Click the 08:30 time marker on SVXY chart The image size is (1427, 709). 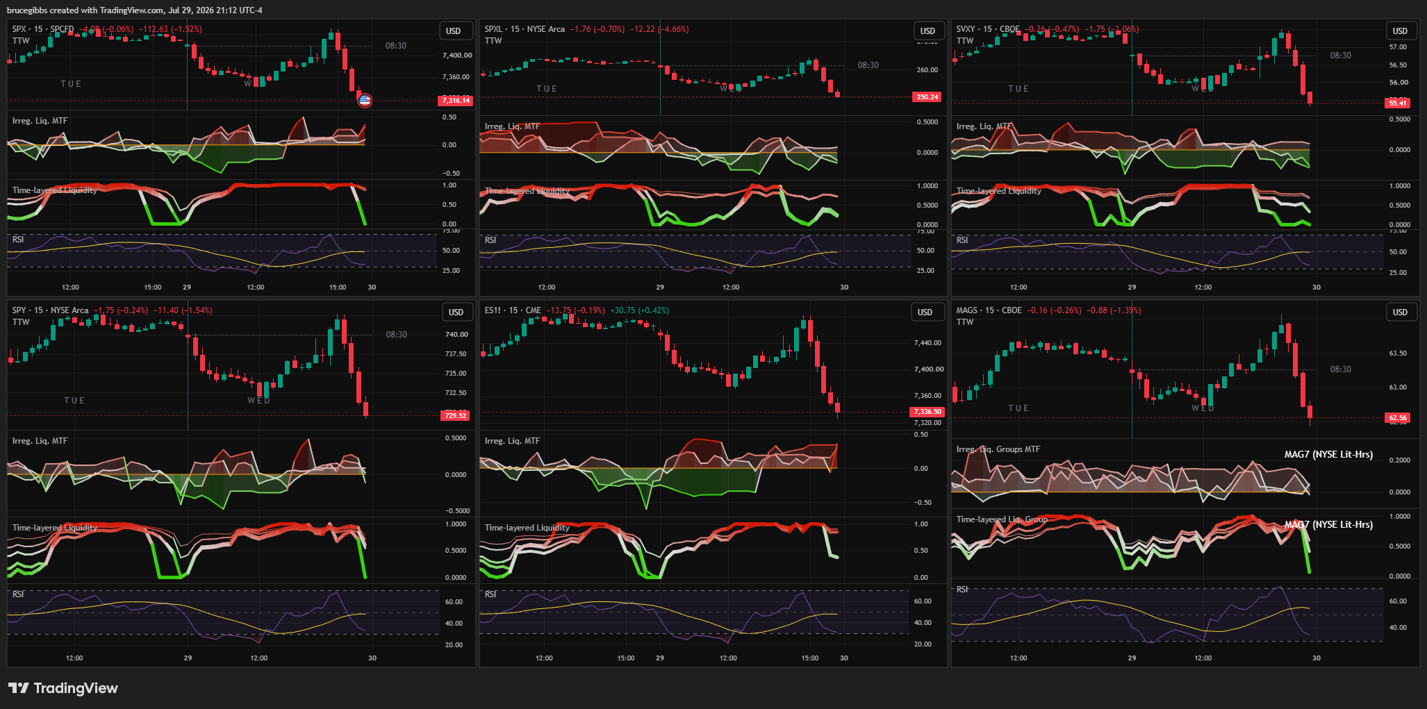coord(1341,56)
